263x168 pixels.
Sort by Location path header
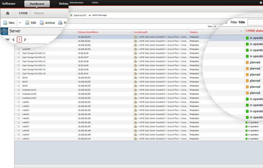140,32
